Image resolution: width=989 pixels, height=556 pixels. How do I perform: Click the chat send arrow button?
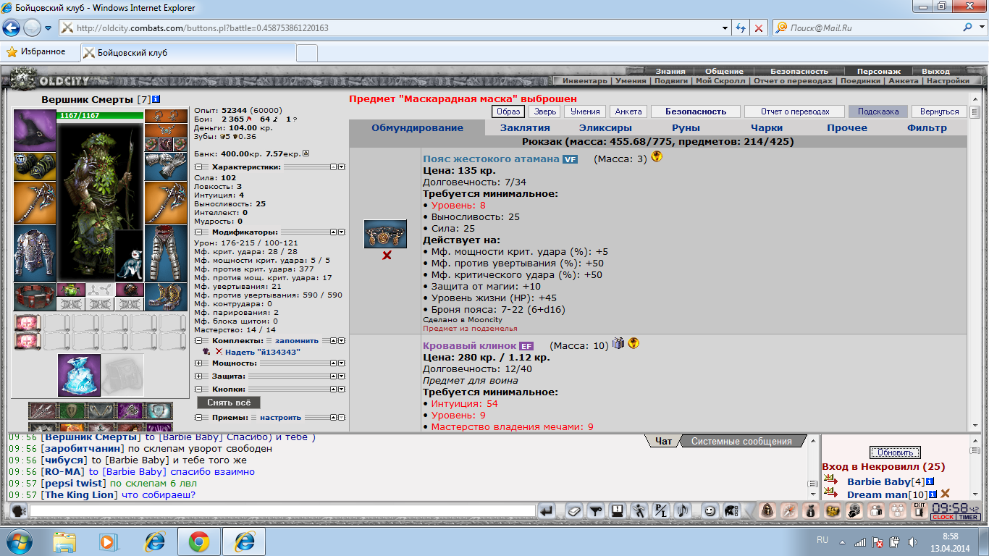(547, 511)
